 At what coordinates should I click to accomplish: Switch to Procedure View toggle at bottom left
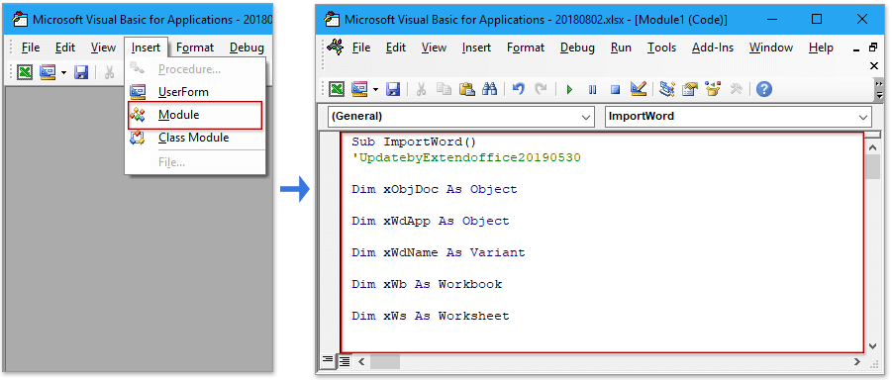click(327, 360)
